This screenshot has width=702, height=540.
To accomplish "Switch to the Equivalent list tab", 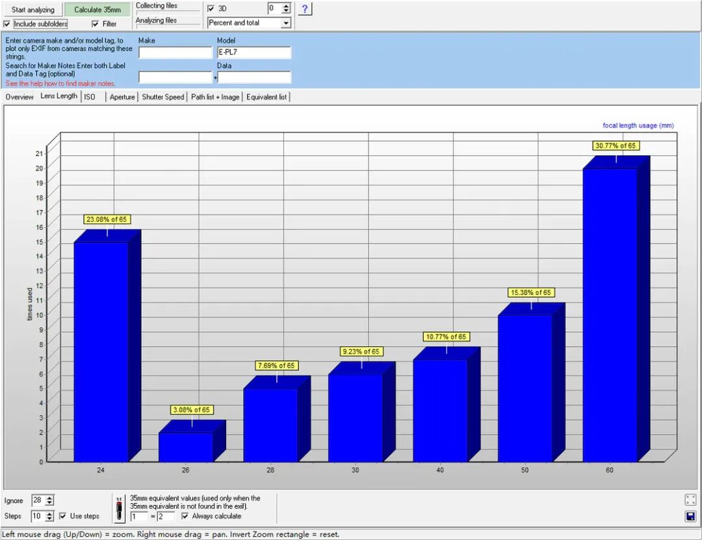I will click(266, 97).
